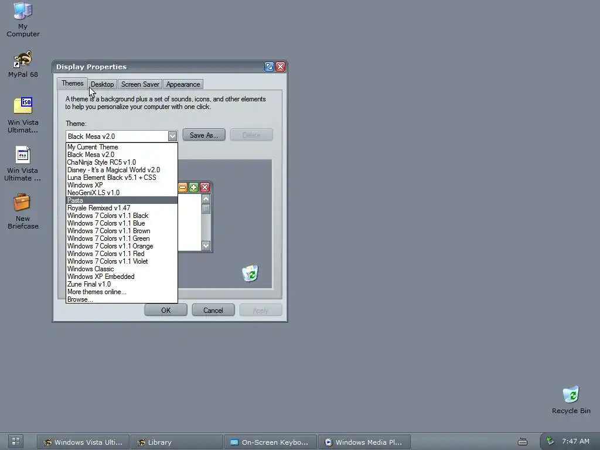
Task: Click the 7:47 AM taskbar clock
Action: point(575,441)
